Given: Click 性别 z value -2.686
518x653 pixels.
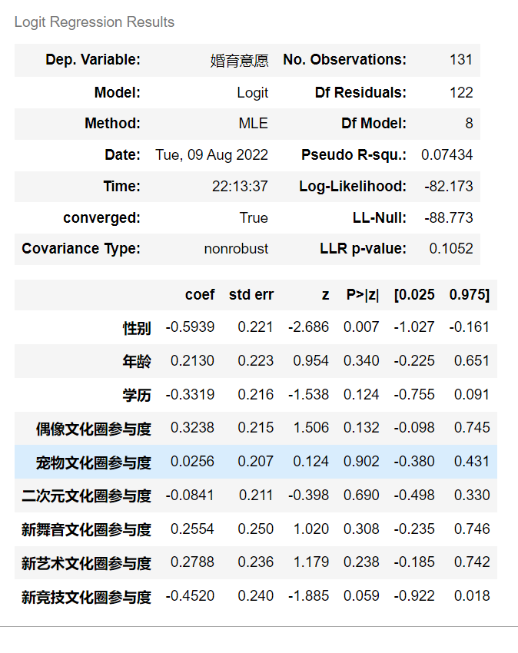Looking at the screenshot, I should 308,327.
